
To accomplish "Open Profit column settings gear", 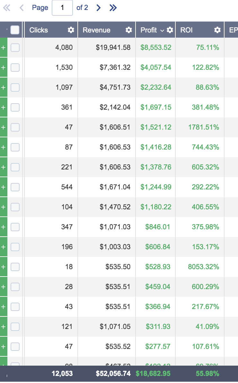I will tap(170, 30).
